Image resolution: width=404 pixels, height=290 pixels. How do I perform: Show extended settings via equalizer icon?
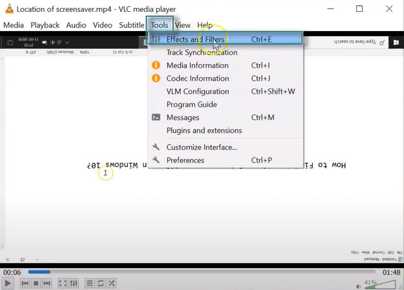coord(74,283)
